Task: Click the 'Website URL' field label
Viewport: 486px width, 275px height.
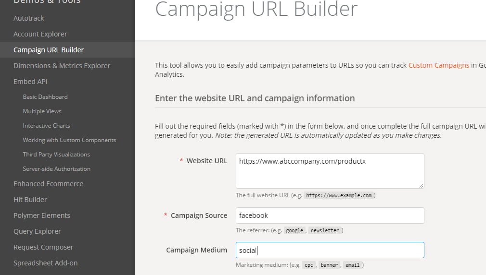Action: (x=207, y=161)
